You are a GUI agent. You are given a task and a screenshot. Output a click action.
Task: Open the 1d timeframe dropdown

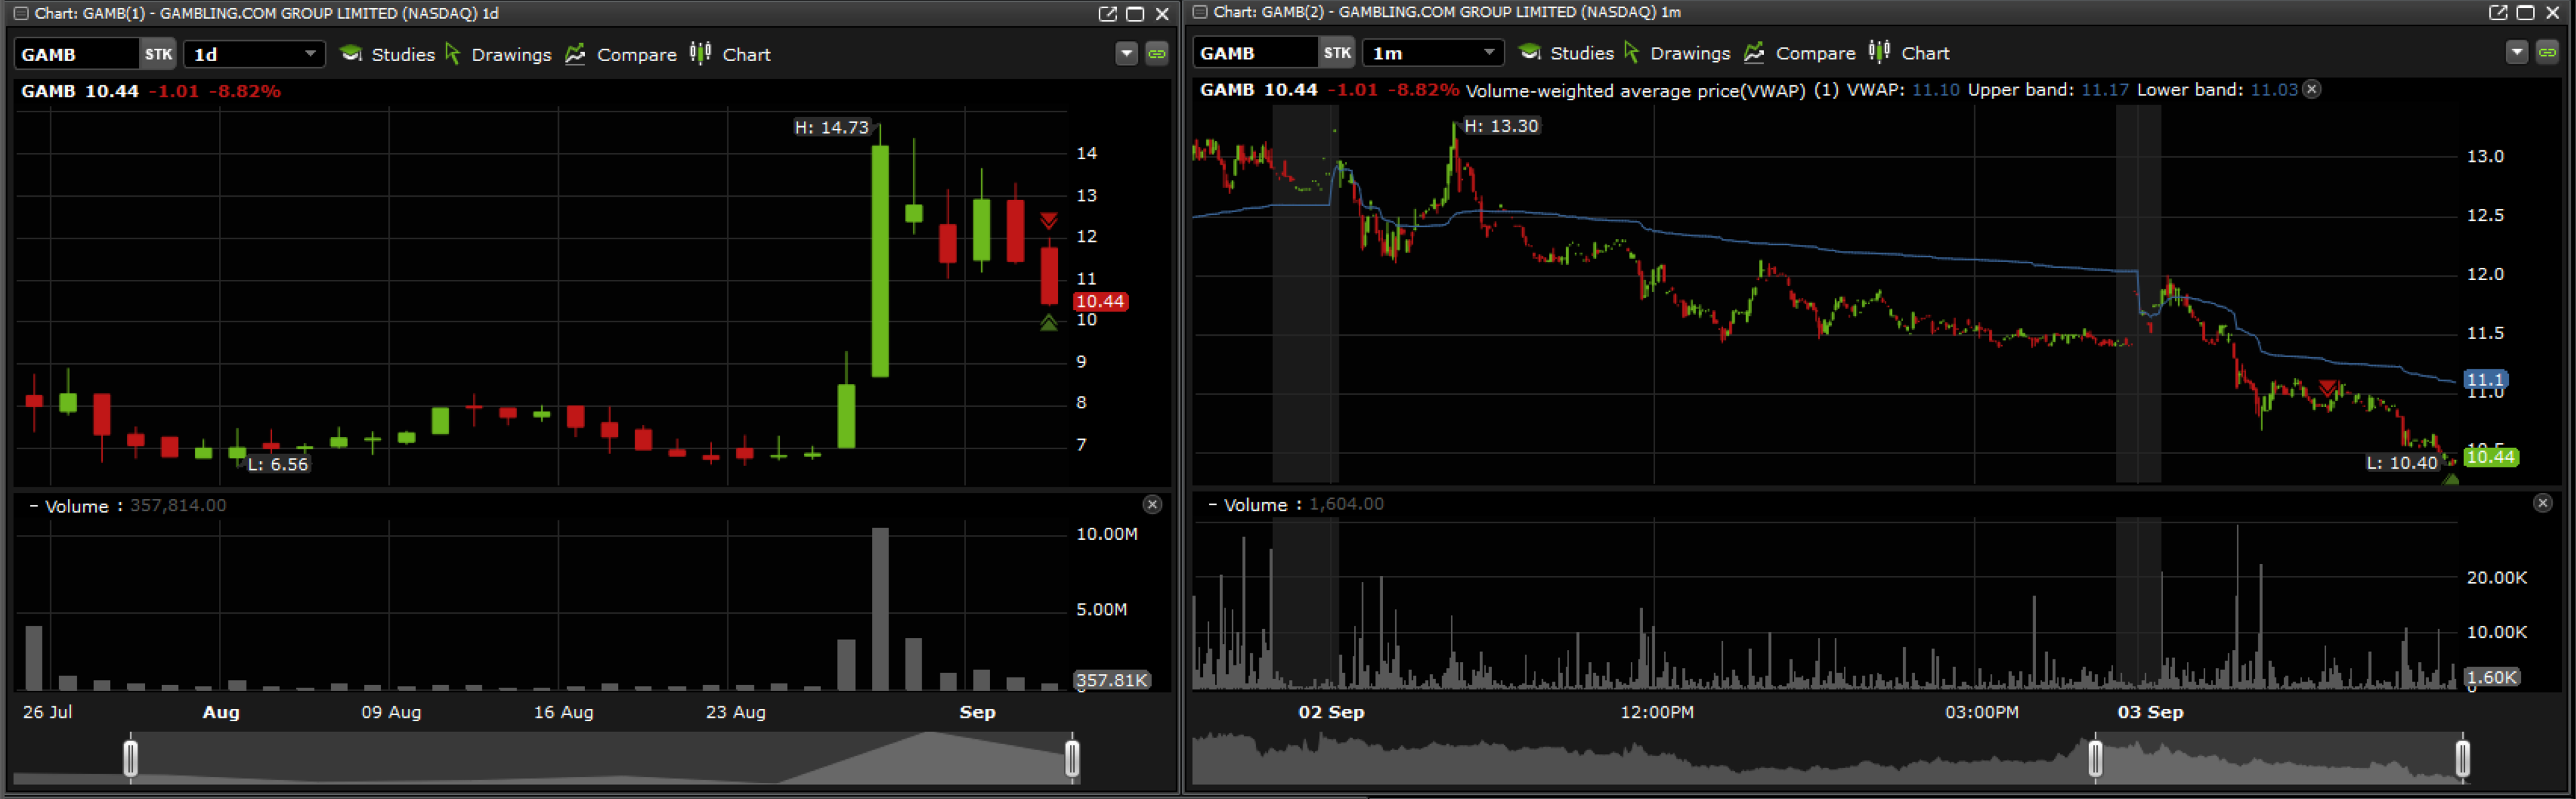tap(310, 54)
